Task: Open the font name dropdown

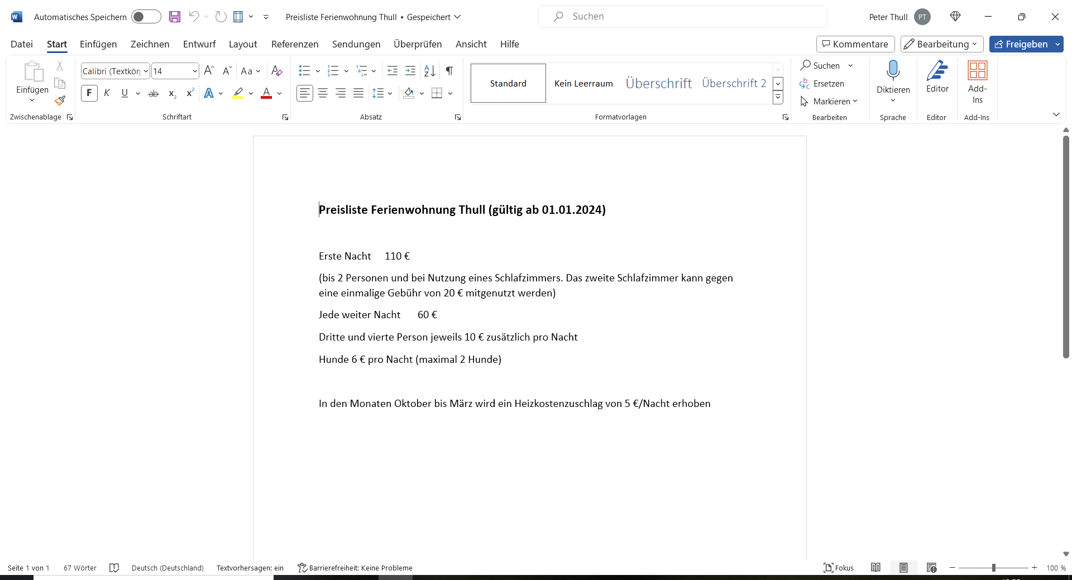Action: (x=146, y=71)
